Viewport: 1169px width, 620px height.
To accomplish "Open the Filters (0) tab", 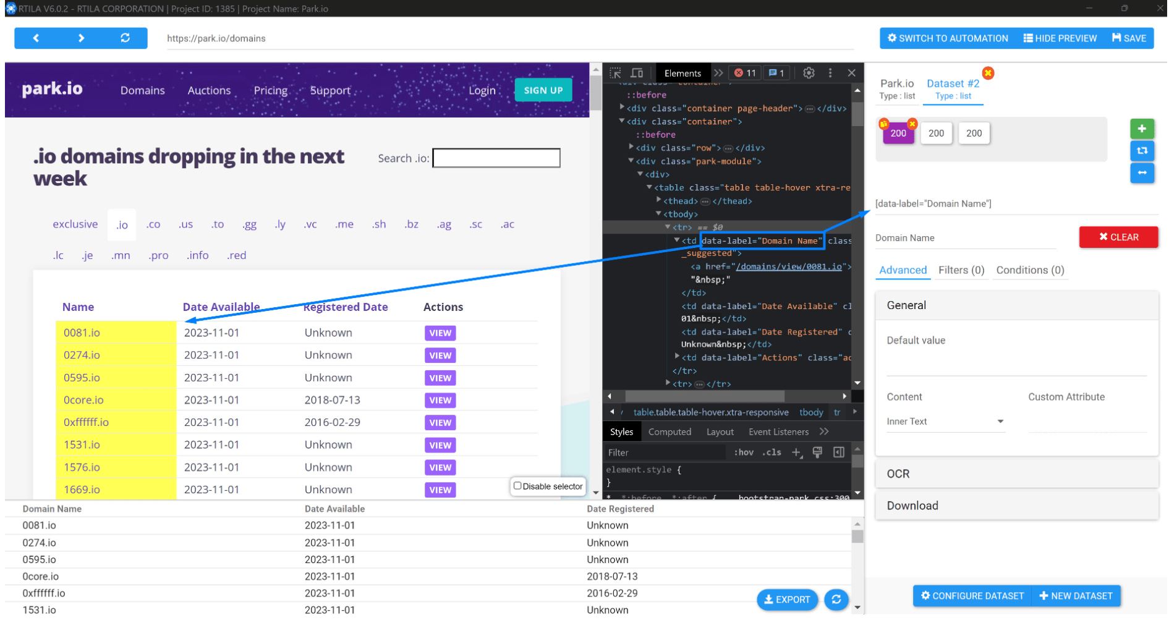I will pyautogui.click(x=961, y=270).
